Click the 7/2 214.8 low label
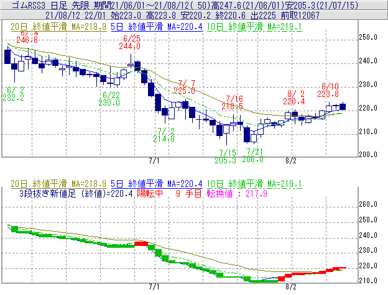 (164, 135)
